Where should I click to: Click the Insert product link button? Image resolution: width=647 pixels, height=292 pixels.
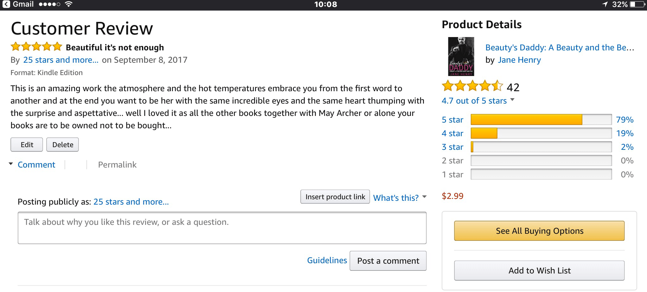335,197
